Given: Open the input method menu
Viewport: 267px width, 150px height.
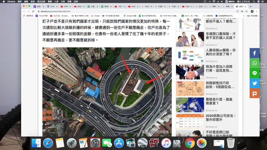Looking at the screenshot, I should coord(230,1).
